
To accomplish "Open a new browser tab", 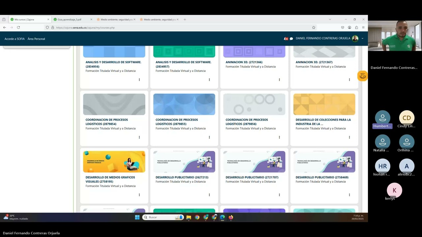I will pos(185,19).
